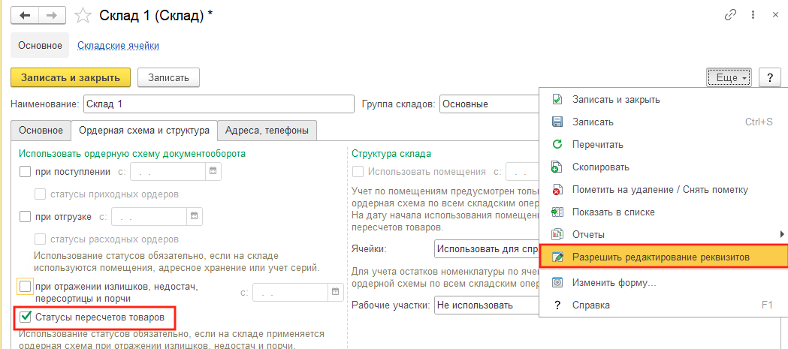
Task: Copy link via the chain icon
Action: tap(730, 15)
